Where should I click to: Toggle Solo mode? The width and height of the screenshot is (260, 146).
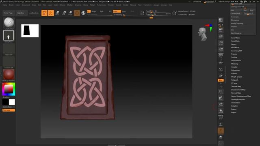(x=221, y=137)
